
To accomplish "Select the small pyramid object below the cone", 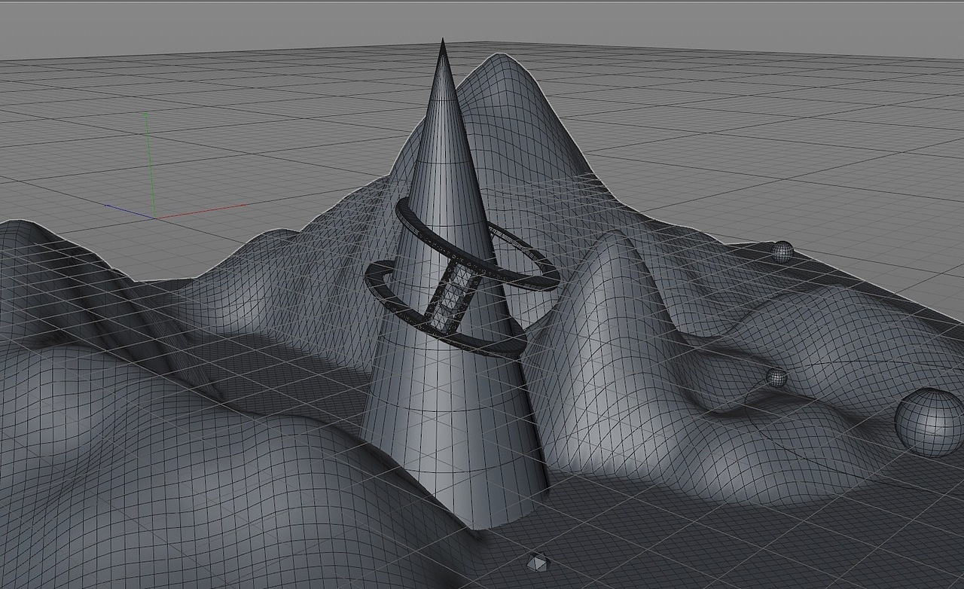I will point(536,562).
